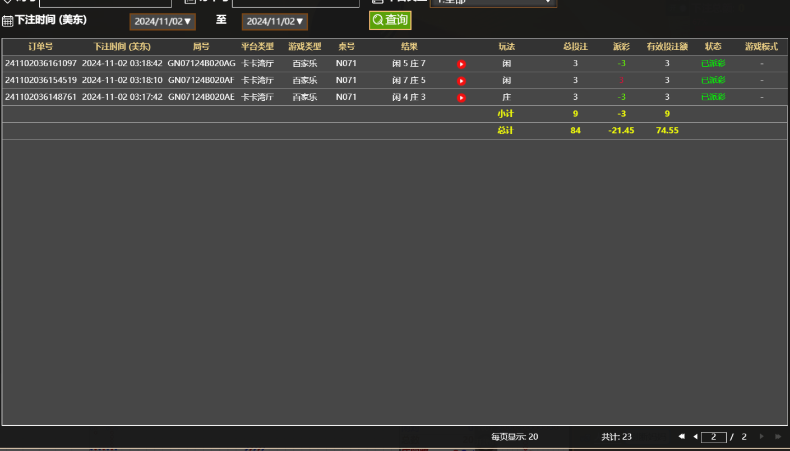
Task: Go to the first page of results
Action: coord(681,436)
